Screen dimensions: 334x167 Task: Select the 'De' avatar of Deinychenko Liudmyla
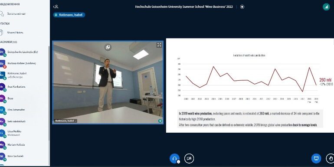(2, 52)
